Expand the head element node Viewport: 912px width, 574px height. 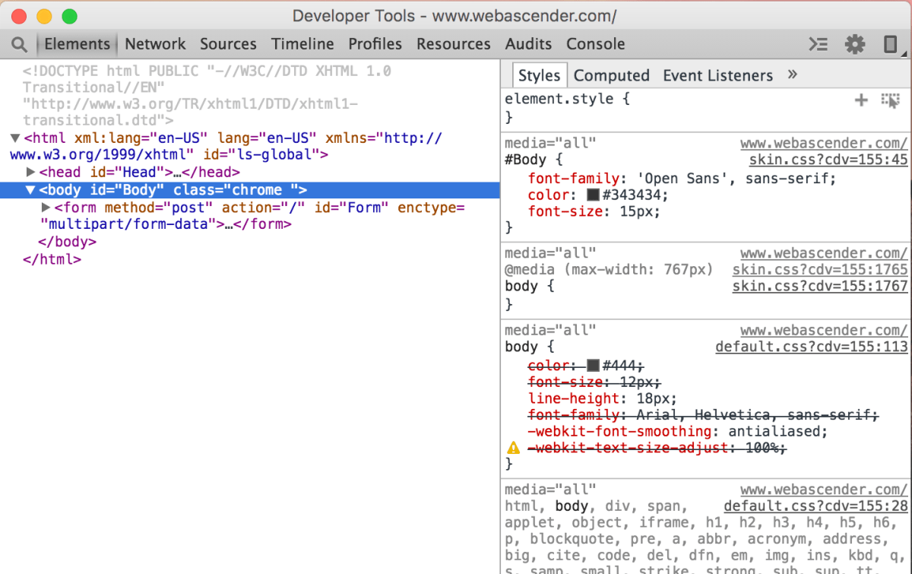pos(31,173)
